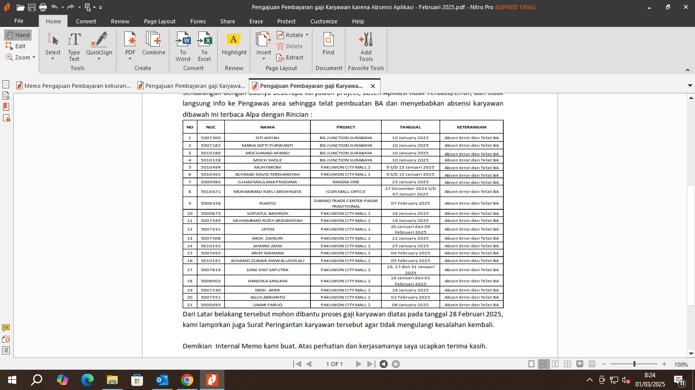Extract pages from the document

(x=290, y=57)
